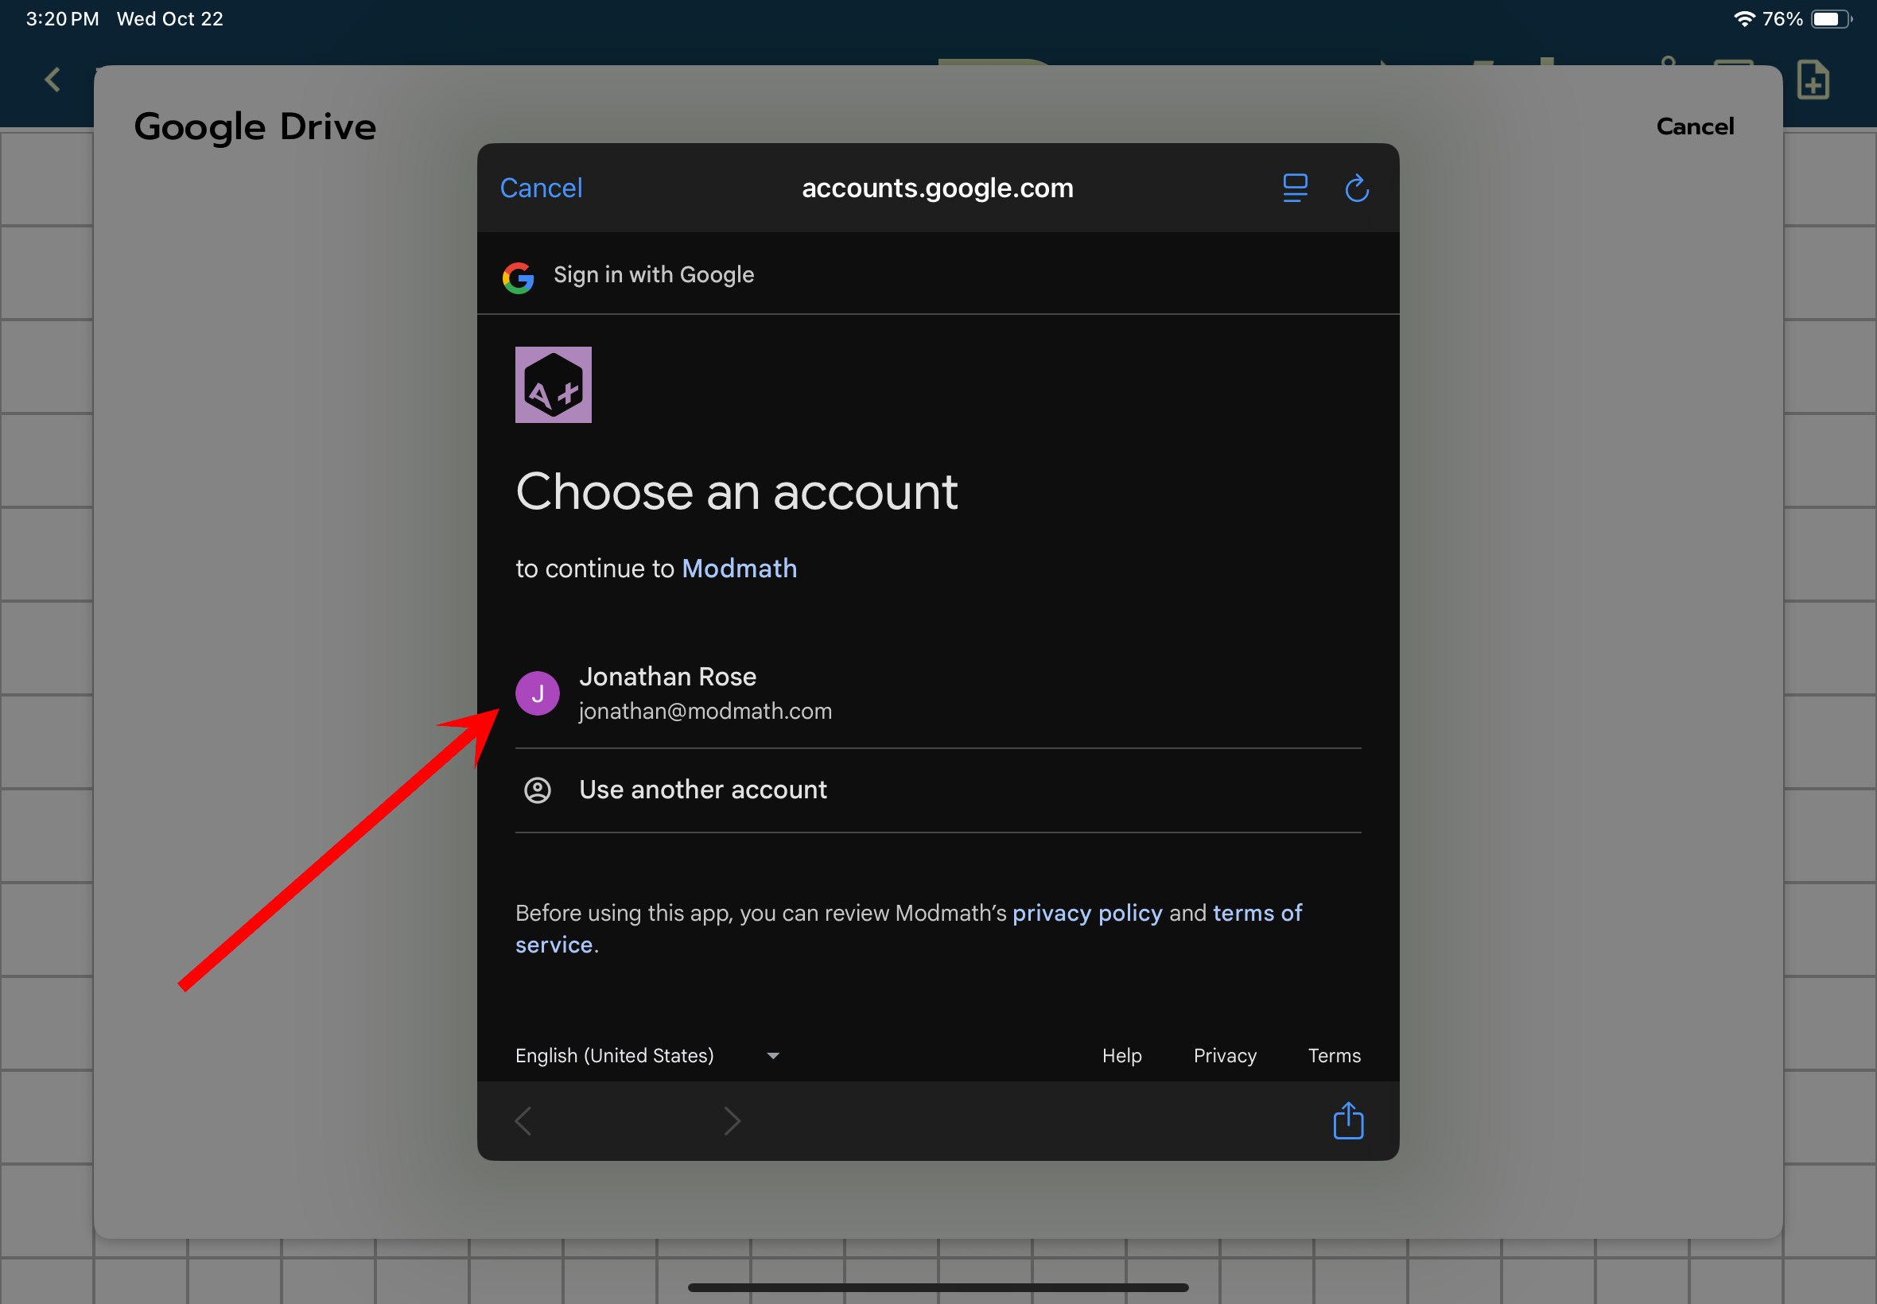The image size is (1877, 1304).
Task: Reload the accounts.google.com page
Action: (1357, 188)
